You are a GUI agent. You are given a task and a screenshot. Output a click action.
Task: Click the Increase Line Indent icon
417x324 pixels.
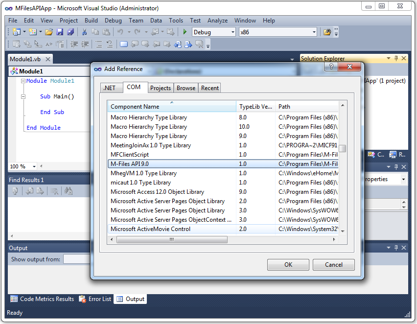pos(85,44)
